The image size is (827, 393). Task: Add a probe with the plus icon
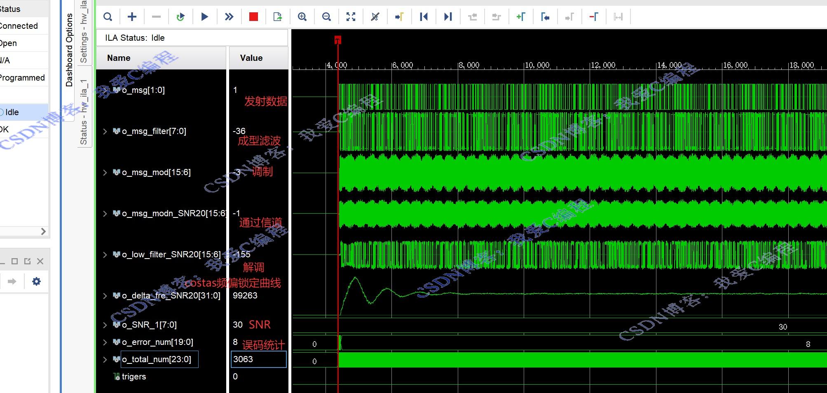132,17
